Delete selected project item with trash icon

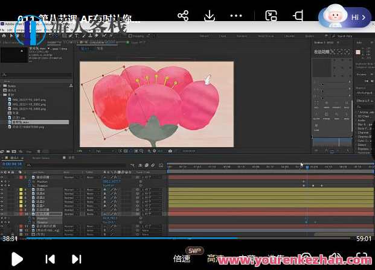[x=39, y=152]
